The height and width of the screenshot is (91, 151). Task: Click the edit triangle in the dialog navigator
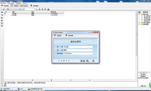coord(69,61)
